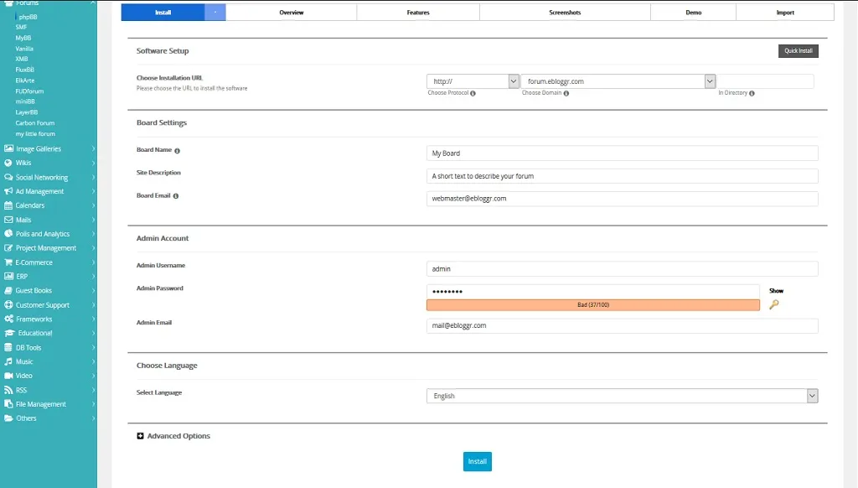Click the info icon next to Choose Protocol
Screen dimensions: 858x488
(x=473, y=93)
